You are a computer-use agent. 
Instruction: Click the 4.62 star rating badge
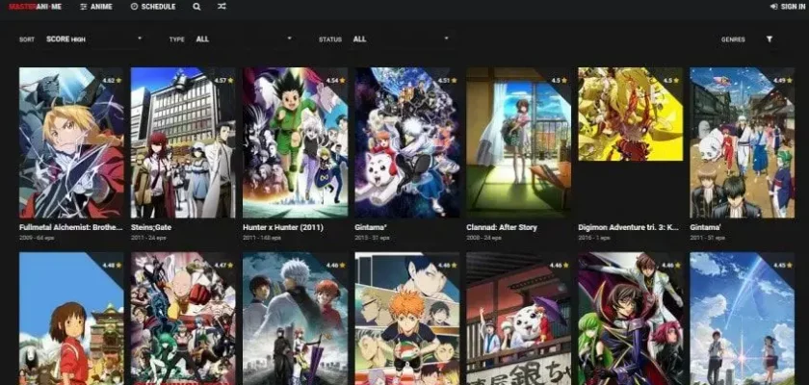click(112, 81)
